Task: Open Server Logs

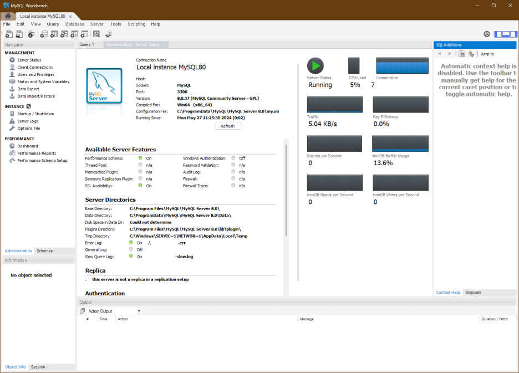Action: (x=28, y=121)
